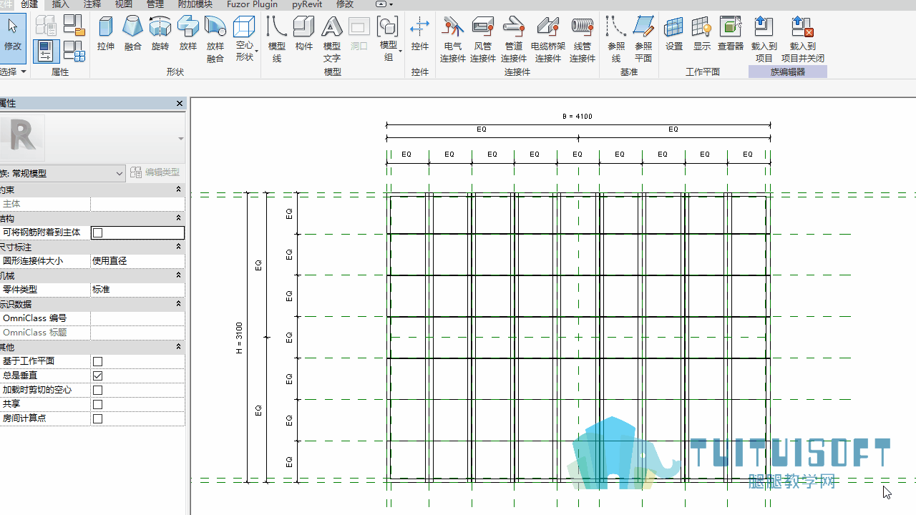Open the 查看器 viewer tool
Screen dimensions: 916x515
[731, 34]
